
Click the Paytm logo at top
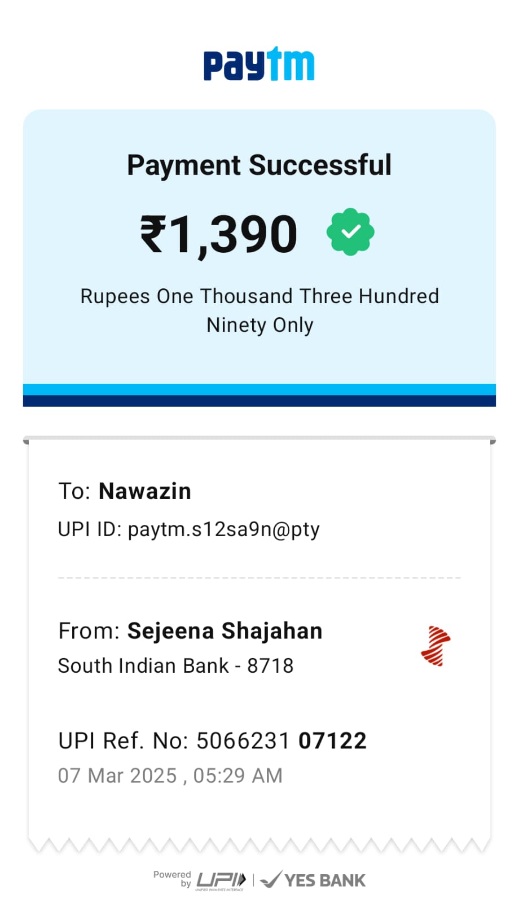259,64
